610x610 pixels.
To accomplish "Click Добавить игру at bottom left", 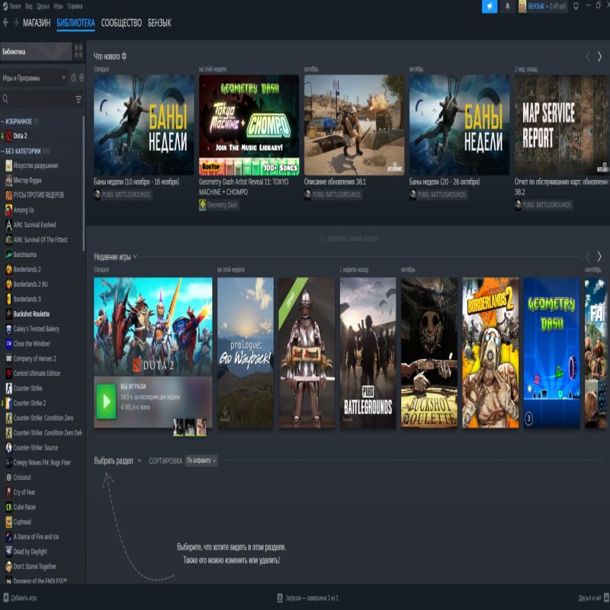I will tap(20, 599).
